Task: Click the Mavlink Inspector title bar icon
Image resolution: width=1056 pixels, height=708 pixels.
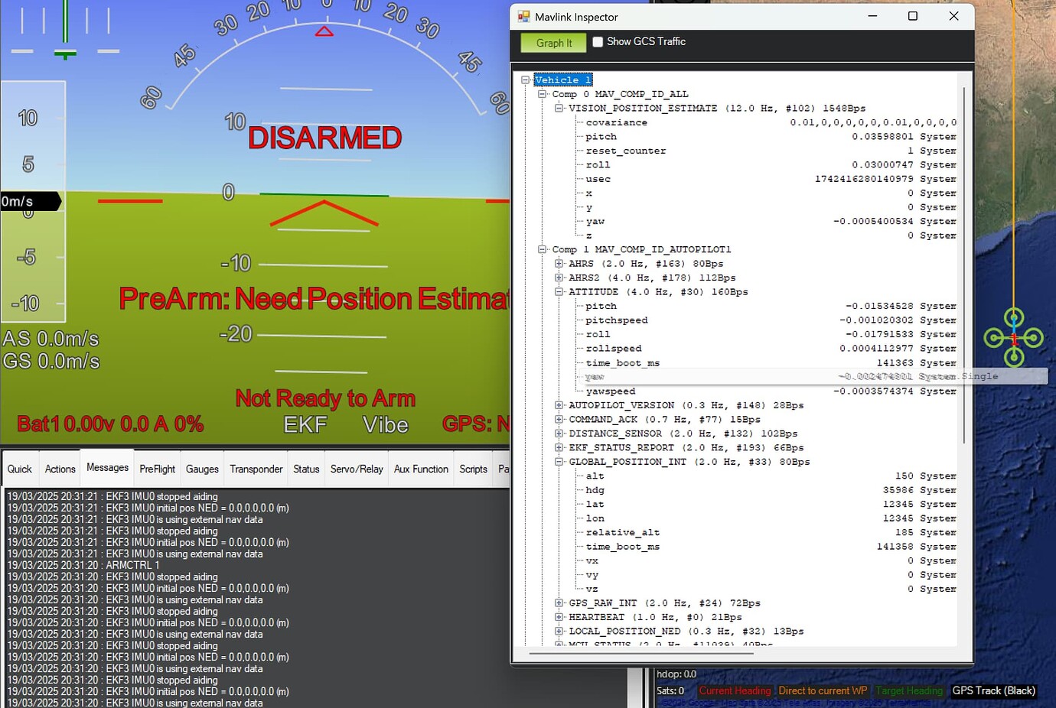Action: 524,16
